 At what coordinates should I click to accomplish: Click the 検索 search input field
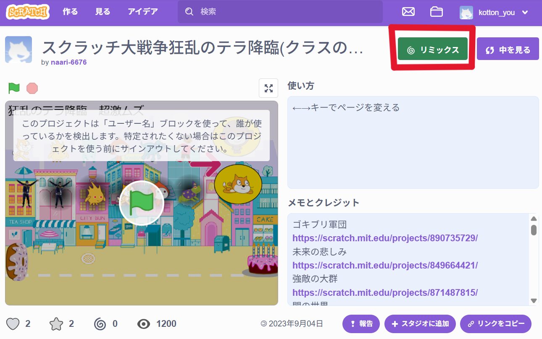[286, 12]
